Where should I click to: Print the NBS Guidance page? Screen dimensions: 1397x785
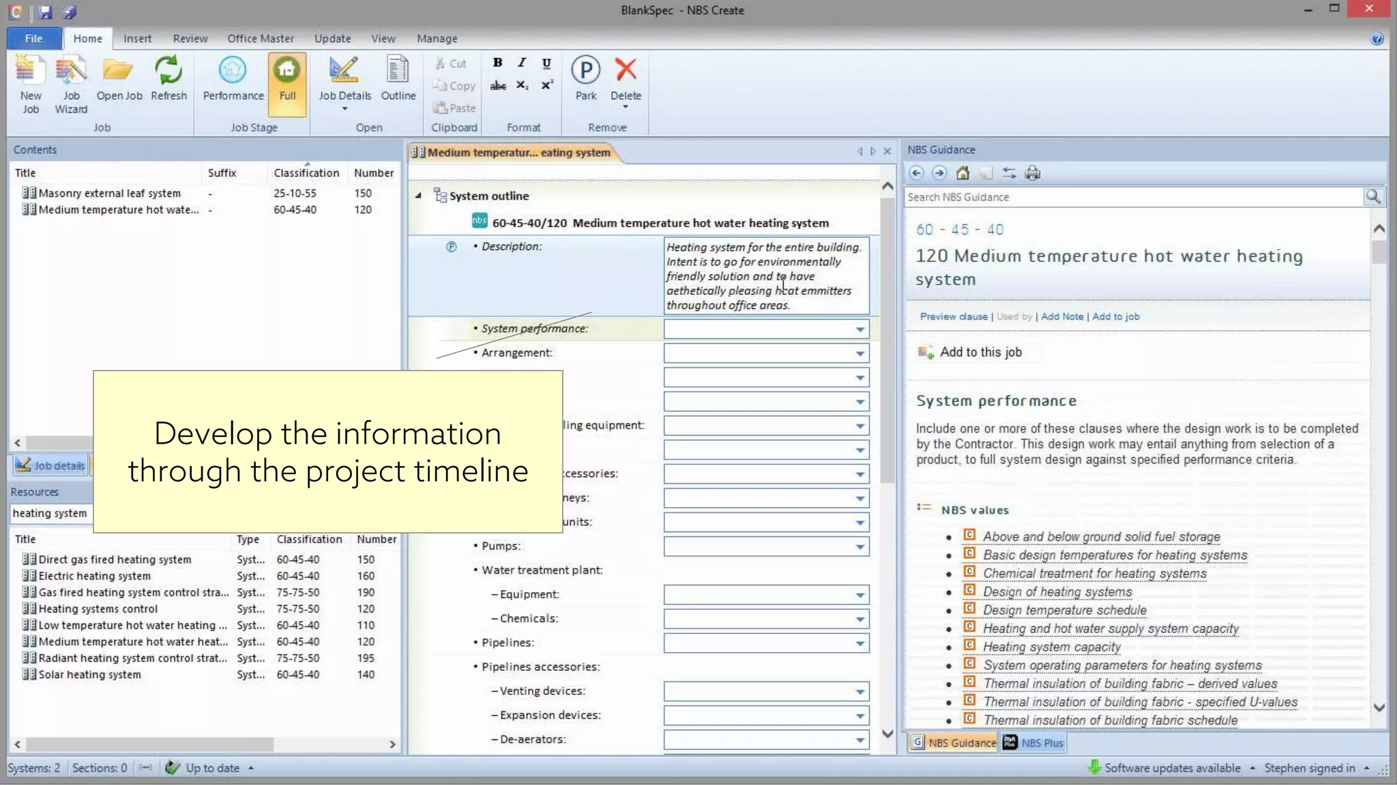tap(1032, 173)
